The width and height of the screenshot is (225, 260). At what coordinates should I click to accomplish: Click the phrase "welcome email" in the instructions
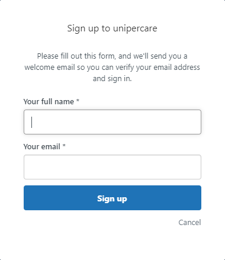(x=50, y=68)
